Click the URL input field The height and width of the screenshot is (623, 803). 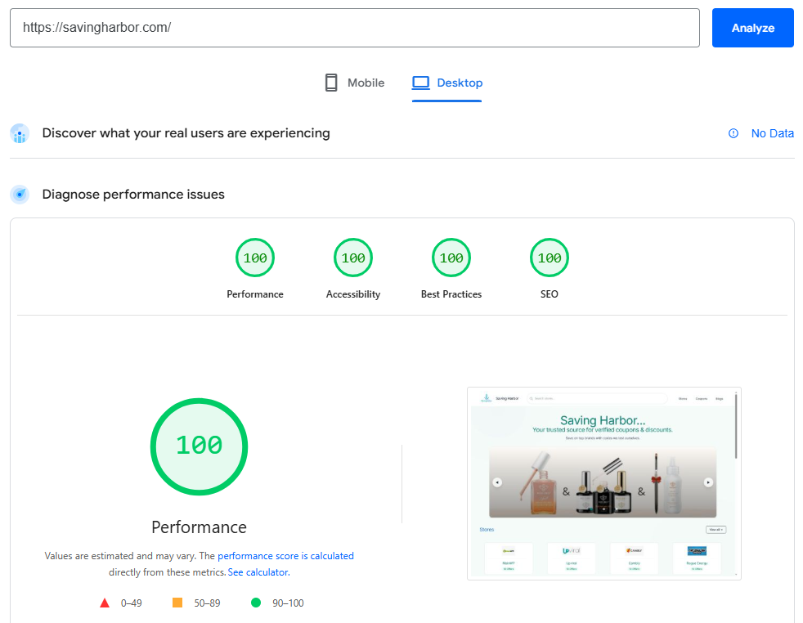pos(354,28)
